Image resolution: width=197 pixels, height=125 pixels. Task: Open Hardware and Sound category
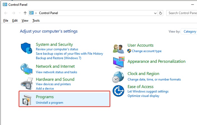pos(55,79)
